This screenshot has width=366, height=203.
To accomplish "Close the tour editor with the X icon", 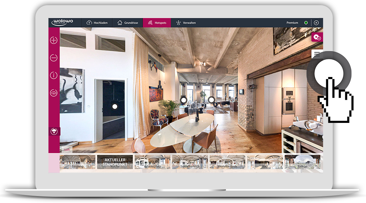I will (x=316, y=22).
